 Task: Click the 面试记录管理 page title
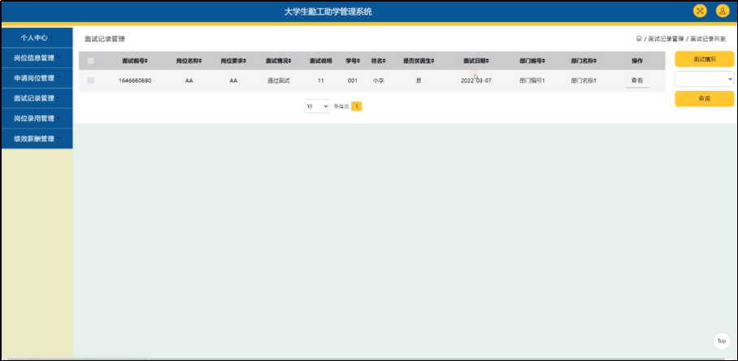point(105,39)
